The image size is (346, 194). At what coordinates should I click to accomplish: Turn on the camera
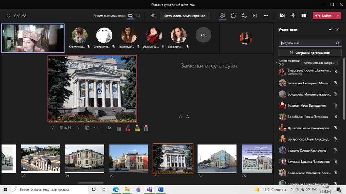[282, 16]
